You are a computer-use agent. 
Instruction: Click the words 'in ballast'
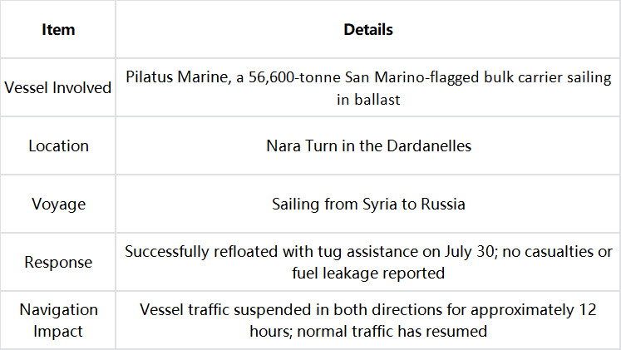pyautogui.click(x=368, y=100)
